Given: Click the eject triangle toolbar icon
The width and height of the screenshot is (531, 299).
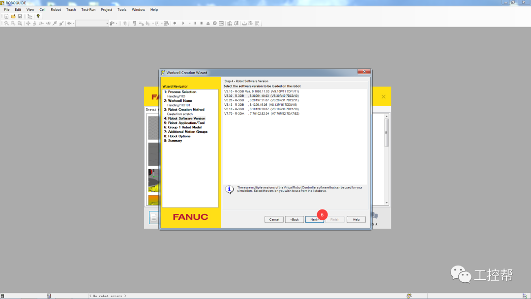Looking at the screenshot, I should coord(208,24).
